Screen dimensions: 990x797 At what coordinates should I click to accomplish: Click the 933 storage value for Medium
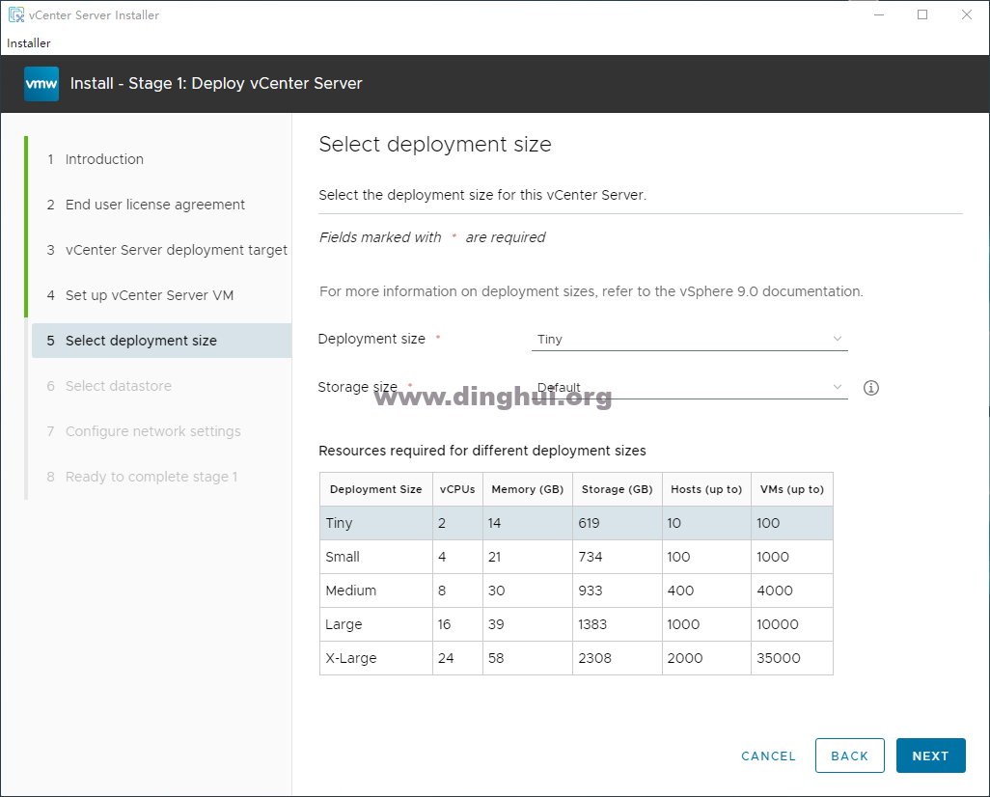click(591, 591)
